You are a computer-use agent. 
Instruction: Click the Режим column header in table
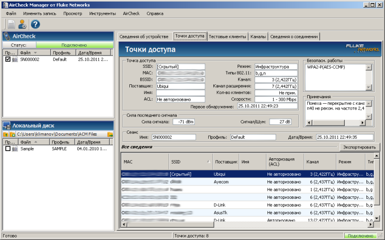point(350,162)
